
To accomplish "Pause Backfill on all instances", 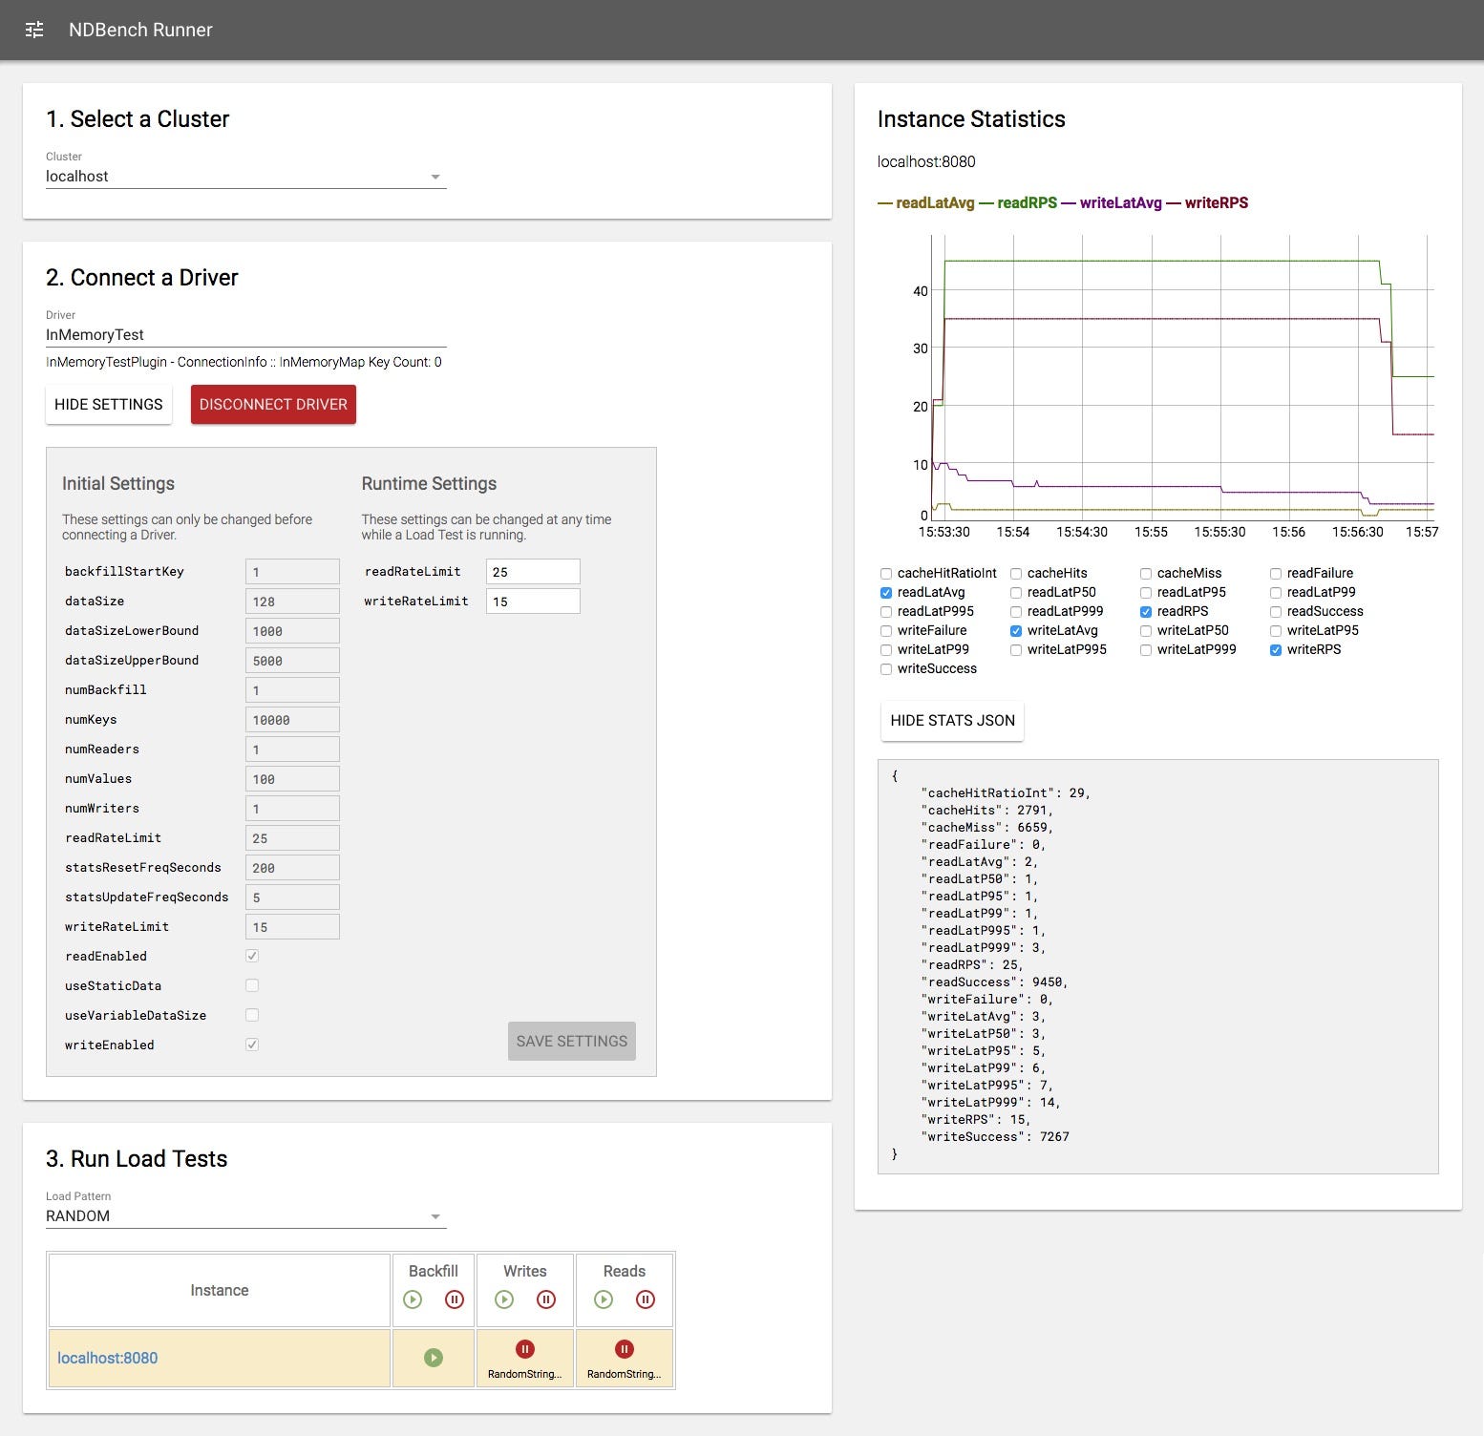I will 454,1299.
